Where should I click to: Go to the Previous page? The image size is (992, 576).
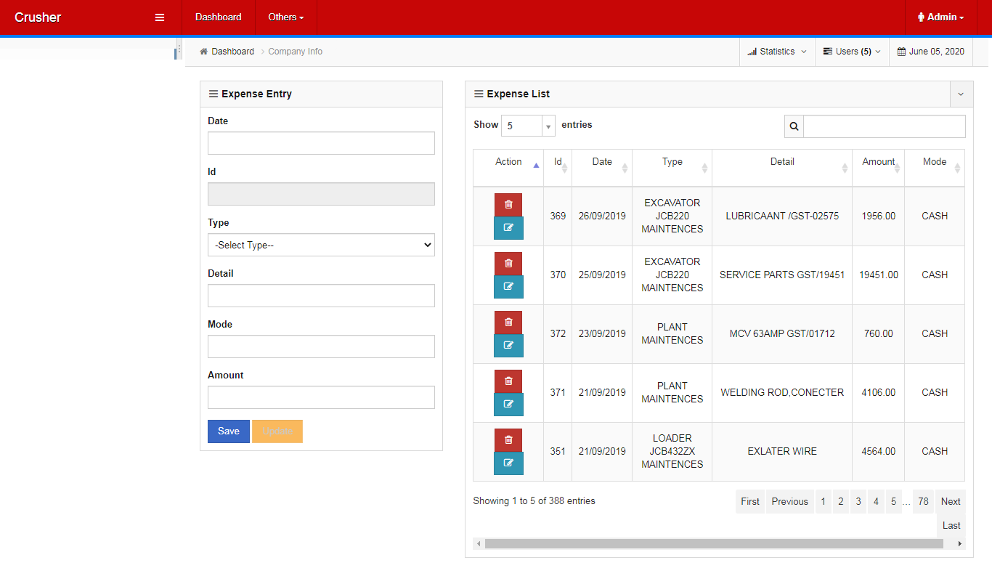pos(790,502)
